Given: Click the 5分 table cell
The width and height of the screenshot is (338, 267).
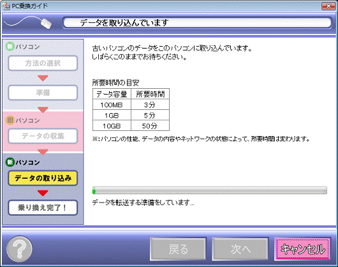Looking at the screenshot, I should tap(150, 115).
